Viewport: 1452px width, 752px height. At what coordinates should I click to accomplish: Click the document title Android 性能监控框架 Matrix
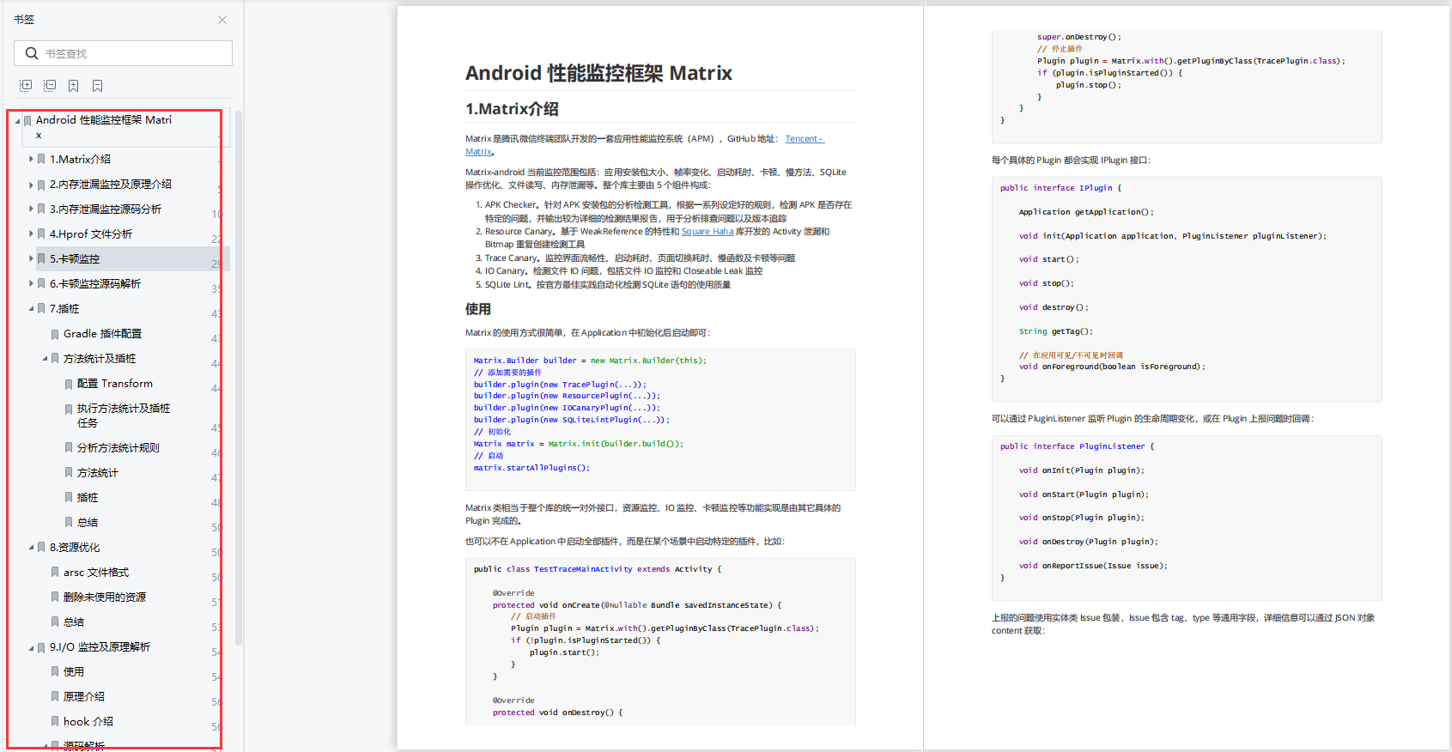click(598, 73)
